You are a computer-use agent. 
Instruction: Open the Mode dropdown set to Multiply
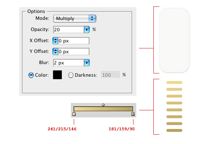point(75,18)
